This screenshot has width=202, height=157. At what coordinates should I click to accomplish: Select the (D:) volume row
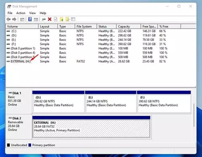point(101,35)
